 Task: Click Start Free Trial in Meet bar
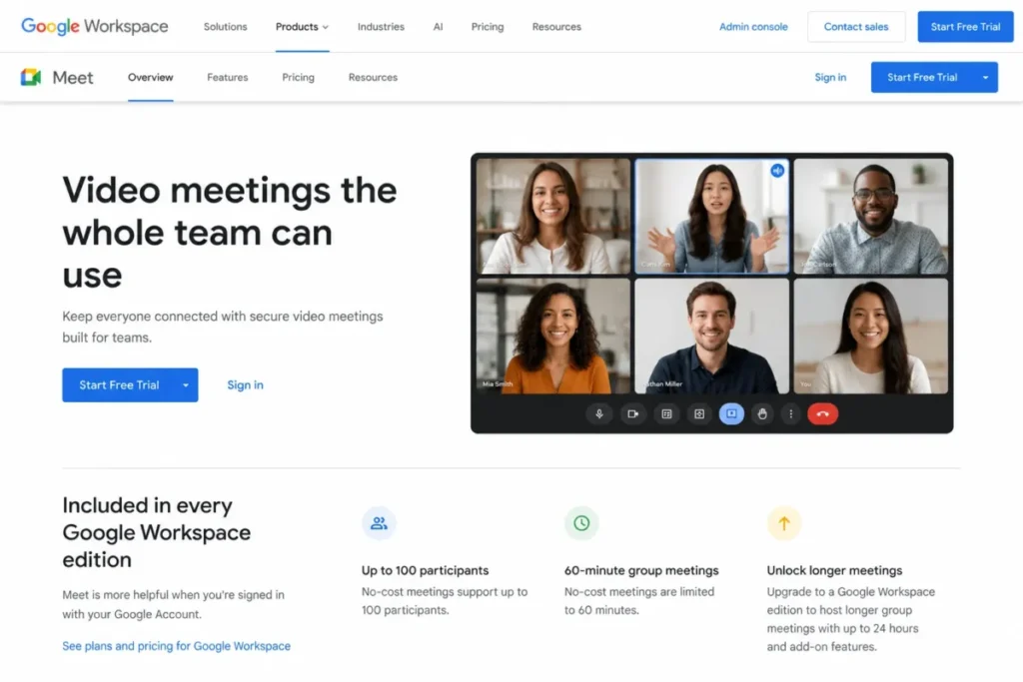tap(922, 77)
